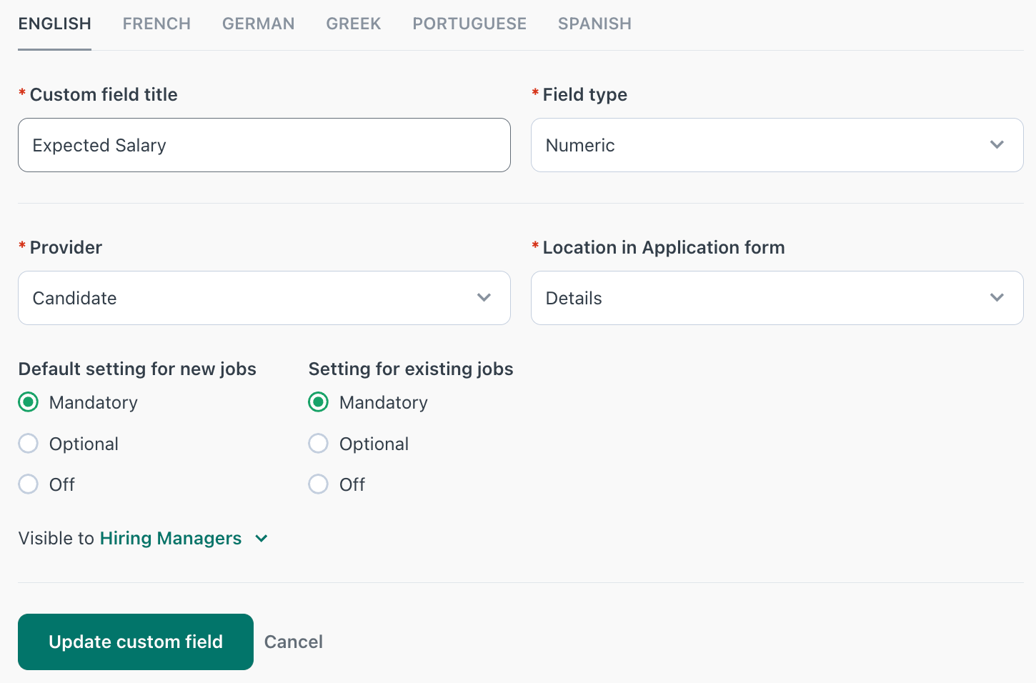Expand the Visible to Hiring Managers selector
Image resolution: width=1036 pixels, height=683 pixels.
[170, 539]
